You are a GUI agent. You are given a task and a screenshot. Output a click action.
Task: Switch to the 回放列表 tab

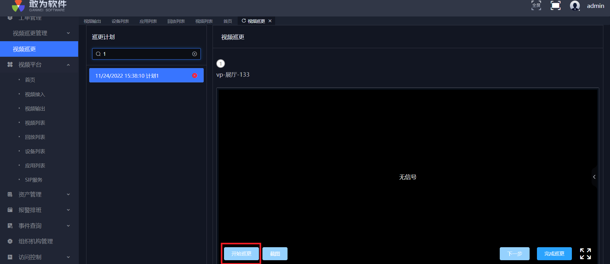click(176, 21)
